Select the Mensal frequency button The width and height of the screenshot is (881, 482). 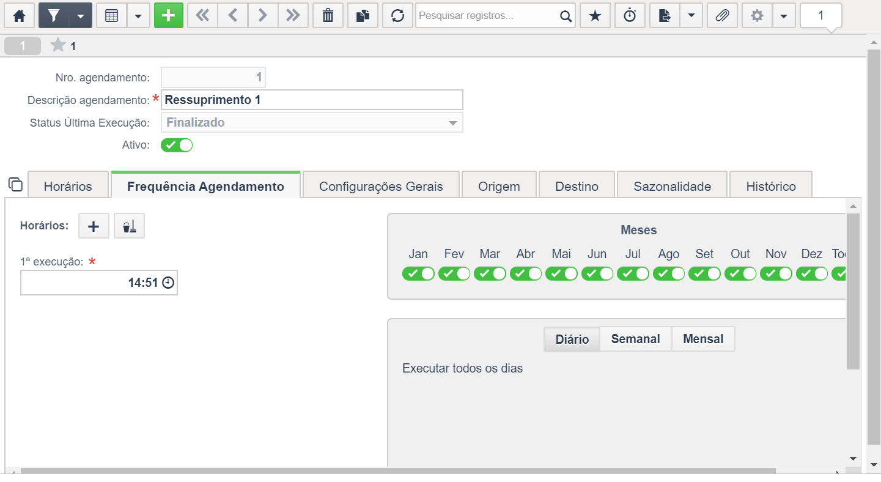[x=703, y=339]
